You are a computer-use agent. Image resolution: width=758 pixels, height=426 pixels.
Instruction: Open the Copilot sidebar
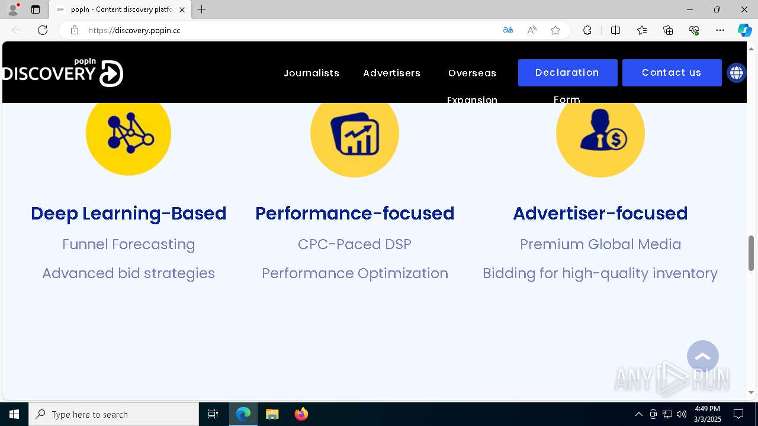[744, 30]
